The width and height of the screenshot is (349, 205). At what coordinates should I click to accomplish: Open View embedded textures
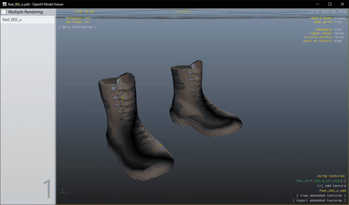click(x=321, y=196)
